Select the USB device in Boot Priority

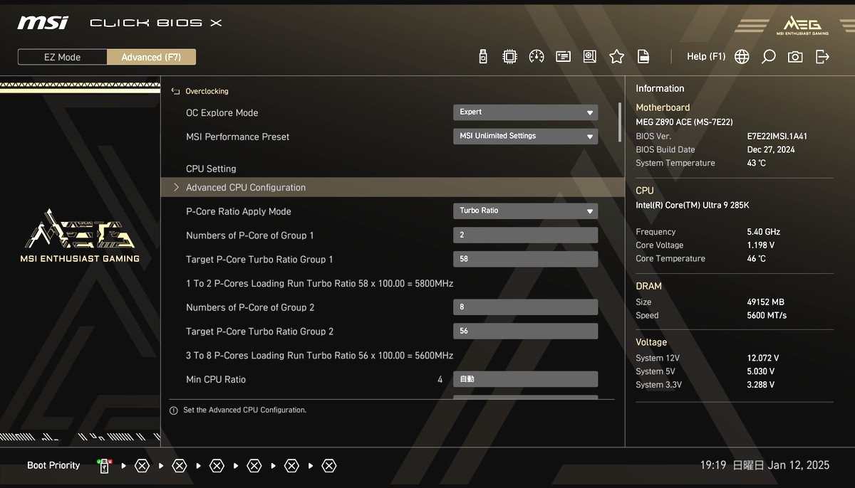pos(105,466)
